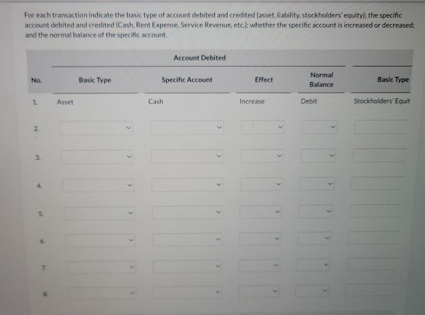This screenshot has width=425, height=315.
Task: Choose Effect dropdown for transaction 5
Action: pos(260,211)
